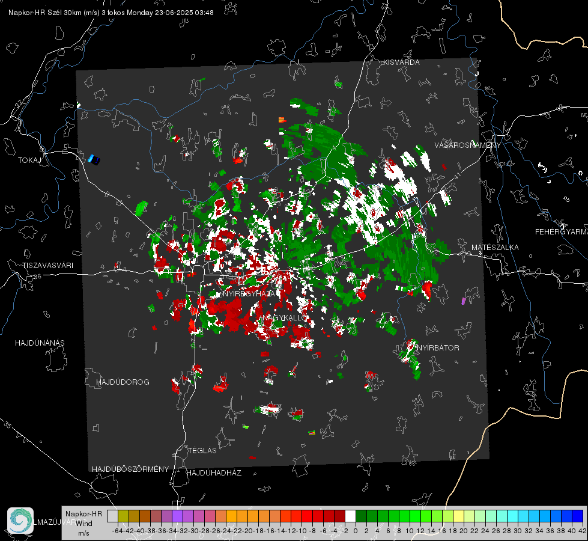Click the 42 value on the legend scale
Screen dimensions: 588x541
(582, 531)
